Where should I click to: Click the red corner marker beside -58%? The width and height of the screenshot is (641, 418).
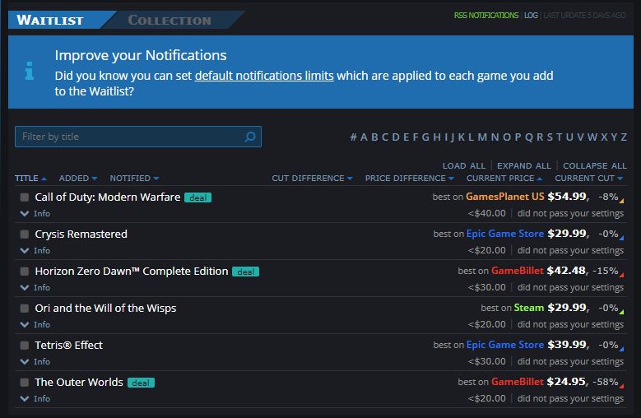pos(622,386)
